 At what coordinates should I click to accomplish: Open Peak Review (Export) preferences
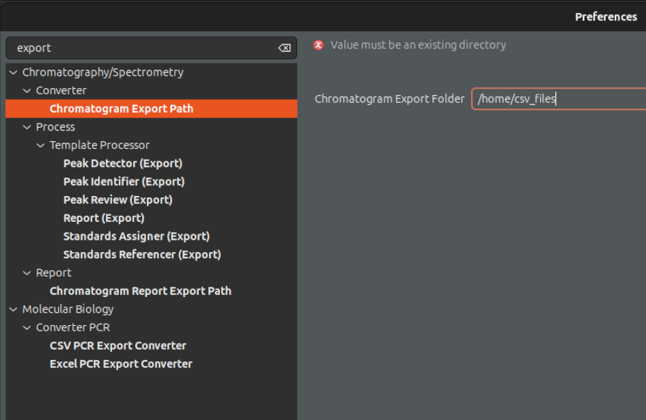[117, 200]
